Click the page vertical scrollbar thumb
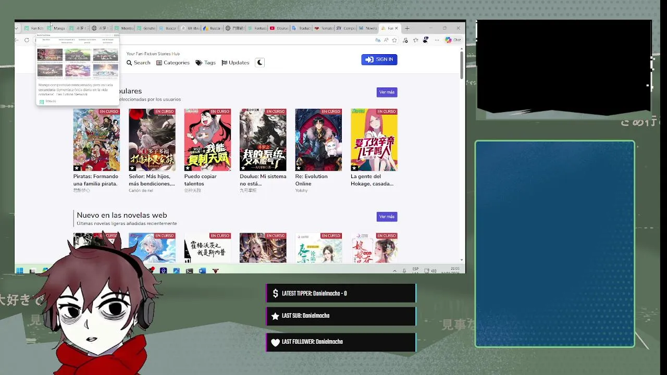This screenshot has width=667, height=375. pyautogui.click(x=462, y=65)
